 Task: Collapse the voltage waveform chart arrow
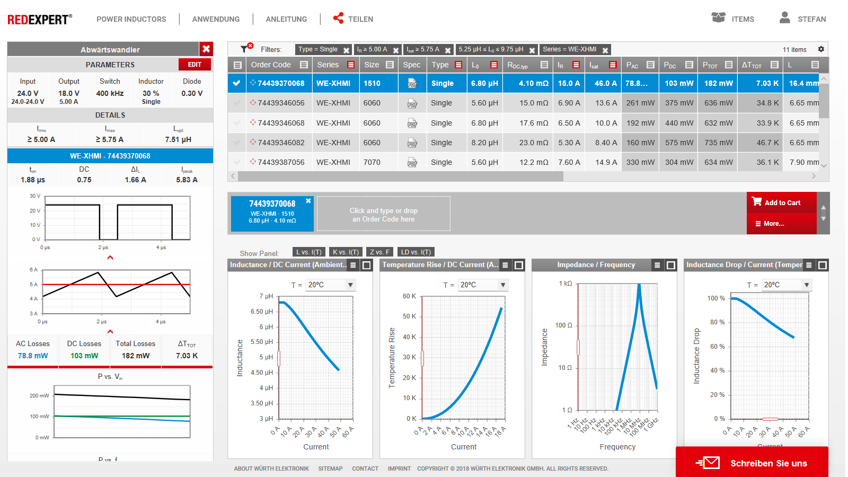click(x=110, y=258)
